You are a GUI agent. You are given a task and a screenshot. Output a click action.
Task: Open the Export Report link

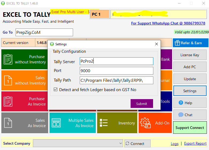pyautogui.click(x=195, y=144)
